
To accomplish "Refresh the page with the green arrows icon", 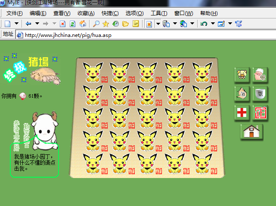I will coord(72,24).
